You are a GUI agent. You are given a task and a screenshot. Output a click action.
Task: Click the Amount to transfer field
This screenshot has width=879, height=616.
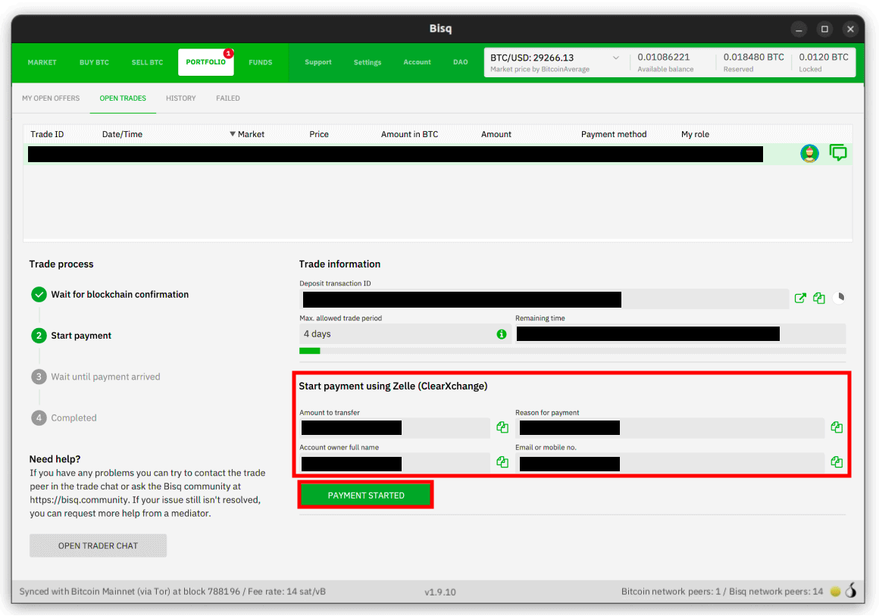tap(395, 427)
